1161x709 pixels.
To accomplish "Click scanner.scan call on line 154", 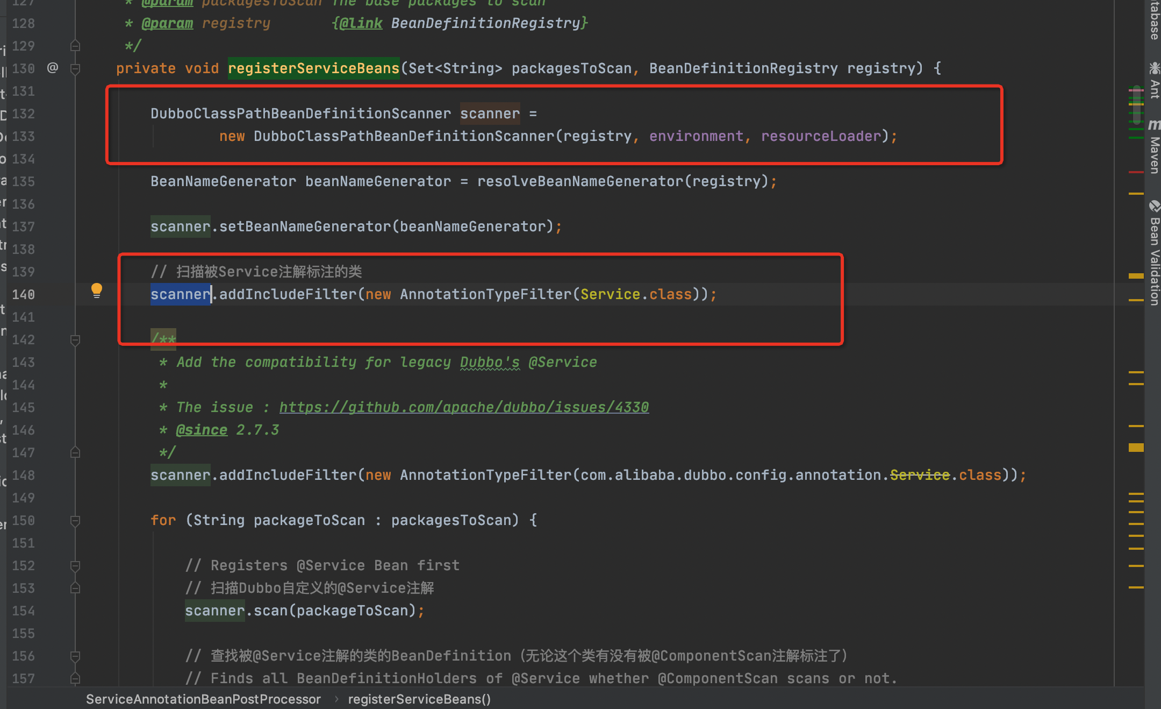I will point(270,611).
